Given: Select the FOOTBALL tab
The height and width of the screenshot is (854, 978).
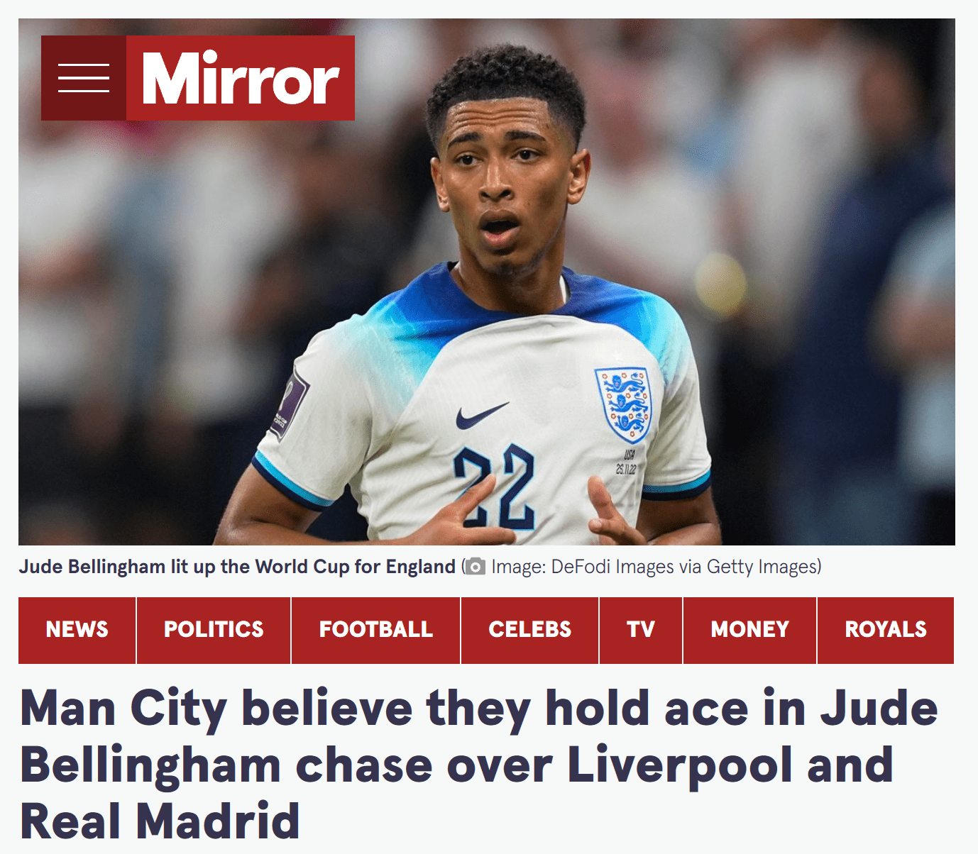Looking at the screenshot, I should [376, 630].
